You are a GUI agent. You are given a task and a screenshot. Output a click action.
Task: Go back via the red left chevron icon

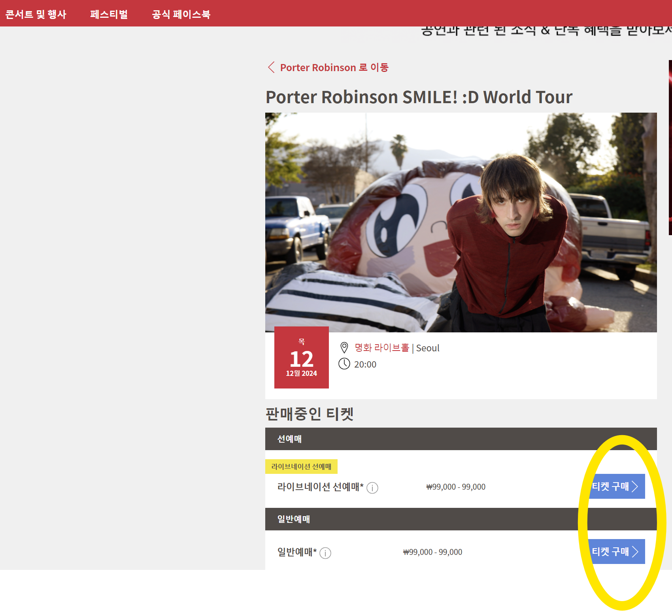[x=271, y=67]
